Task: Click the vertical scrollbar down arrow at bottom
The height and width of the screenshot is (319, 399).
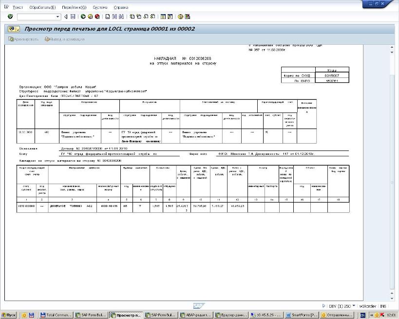Action: click(x=392, y=298)
